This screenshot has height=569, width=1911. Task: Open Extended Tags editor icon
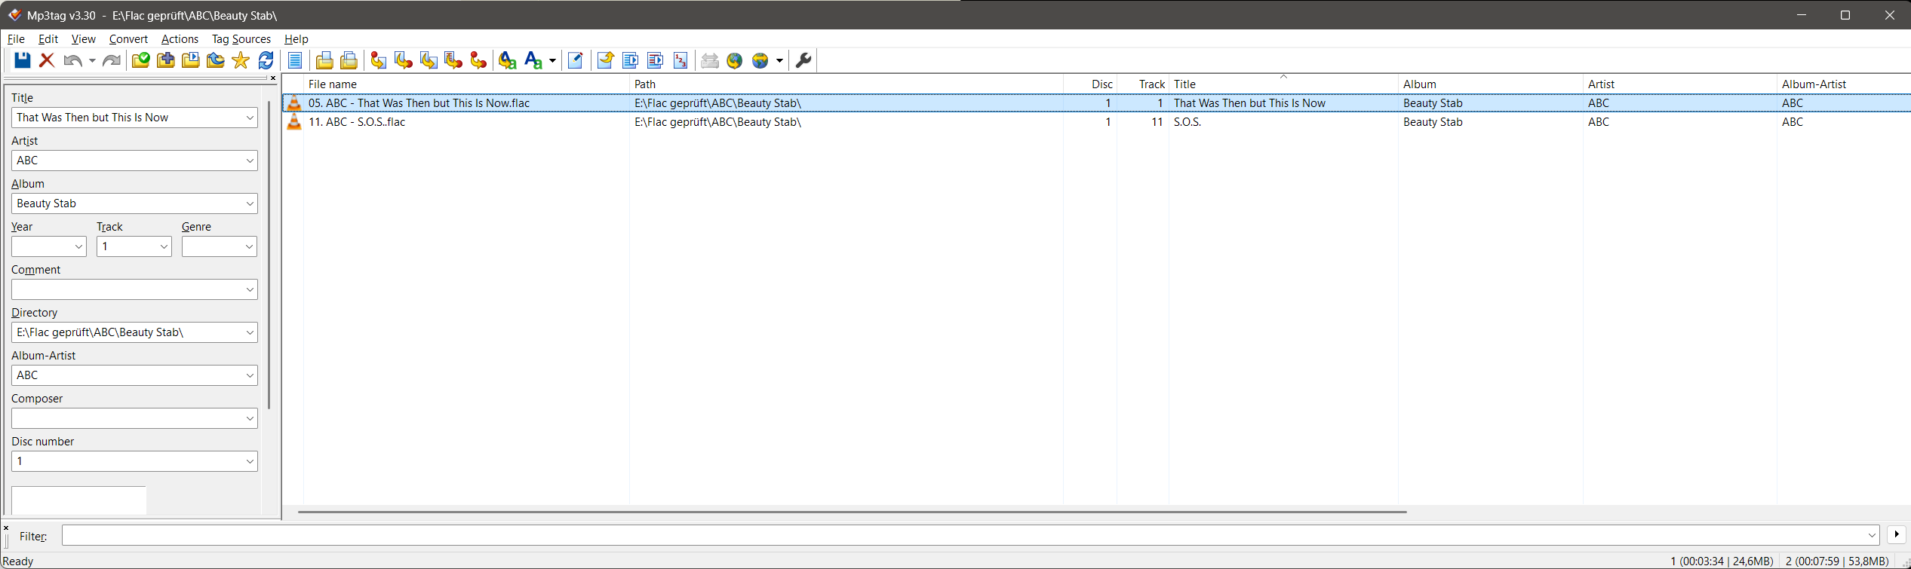coord(575,60)
